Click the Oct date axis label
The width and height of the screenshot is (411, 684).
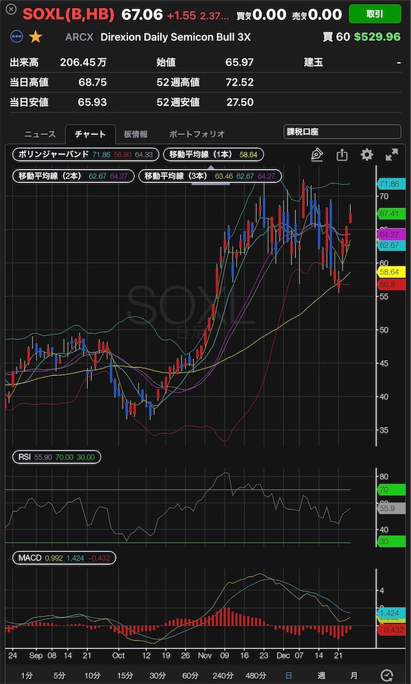118,655
